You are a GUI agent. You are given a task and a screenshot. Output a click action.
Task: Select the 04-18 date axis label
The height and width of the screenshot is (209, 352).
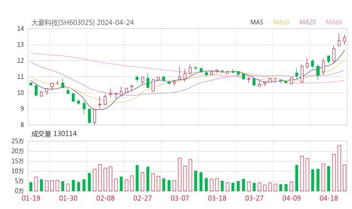pyautogui.click(x=329, y=198)
